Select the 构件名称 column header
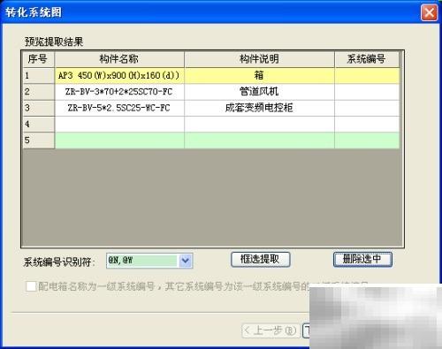Viewport: 442px width, 349px height. pos(119,59)
